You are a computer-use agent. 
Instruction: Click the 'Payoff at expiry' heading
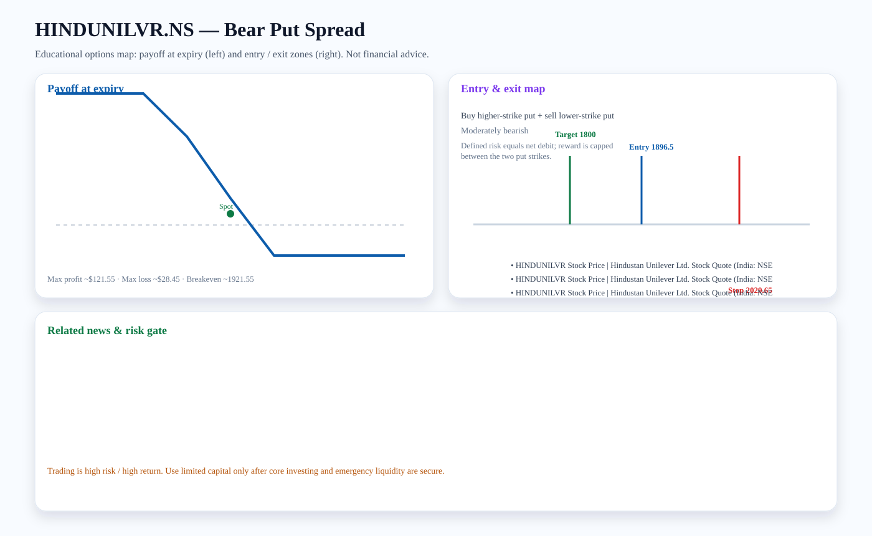click(x=85, y=89)
